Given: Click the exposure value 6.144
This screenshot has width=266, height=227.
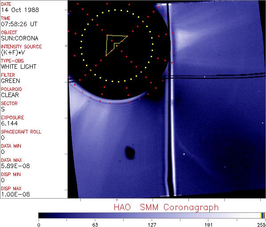Looking at the screenshot, I should pyautogui.click(x=9, y=123).
